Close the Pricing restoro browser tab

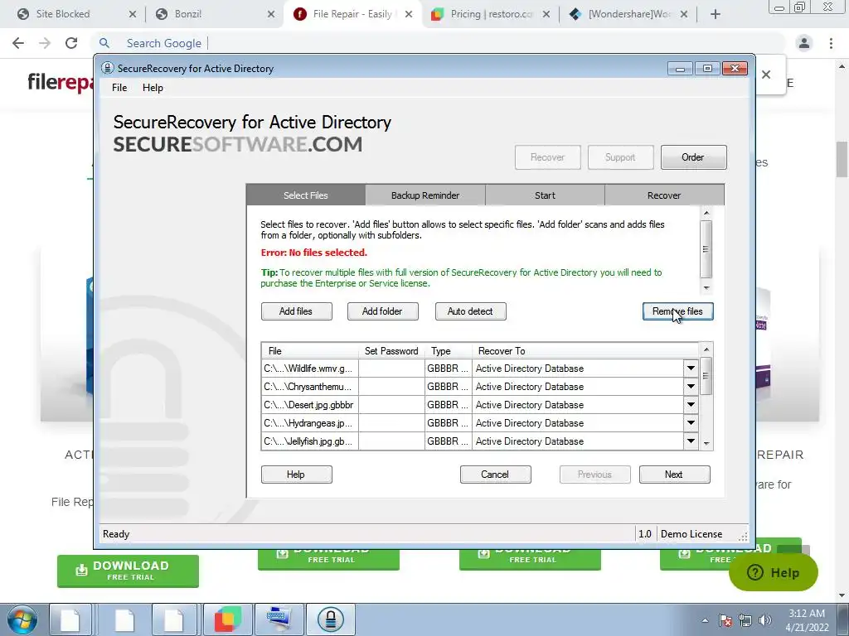pyautogui.click(x=546, y=15)
